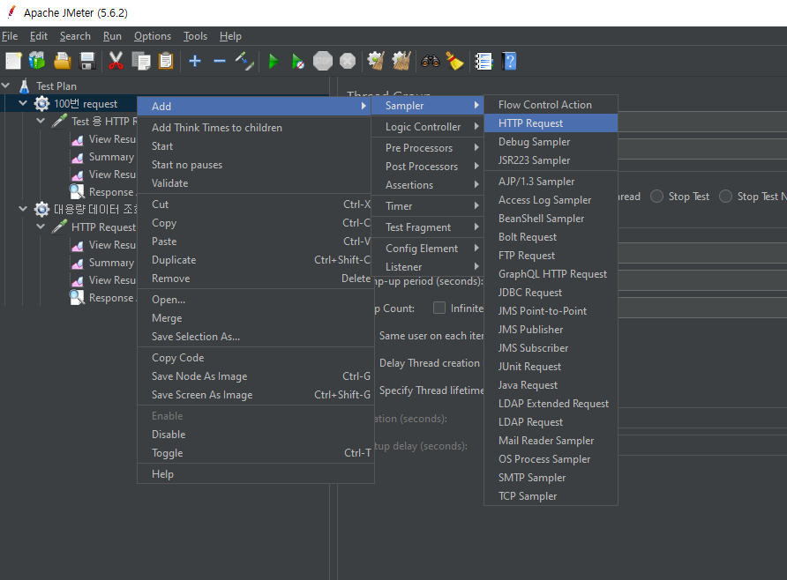This screenshot has width=787, height=580.
Task: Click the Cut scissors icon
Action: (x=116, y=61)
